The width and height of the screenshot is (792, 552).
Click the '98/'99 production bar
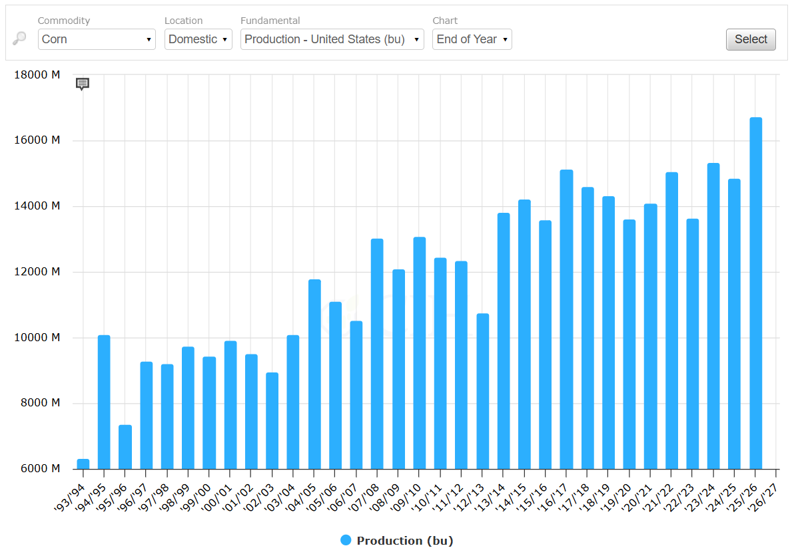pyautogui.click(x=188, y=407)
